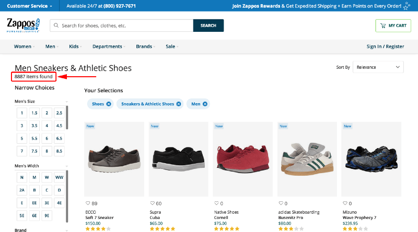The width and height of the screenshot is (418, 232).
Task: Select men's width 9E
Action: pos(47,215)
